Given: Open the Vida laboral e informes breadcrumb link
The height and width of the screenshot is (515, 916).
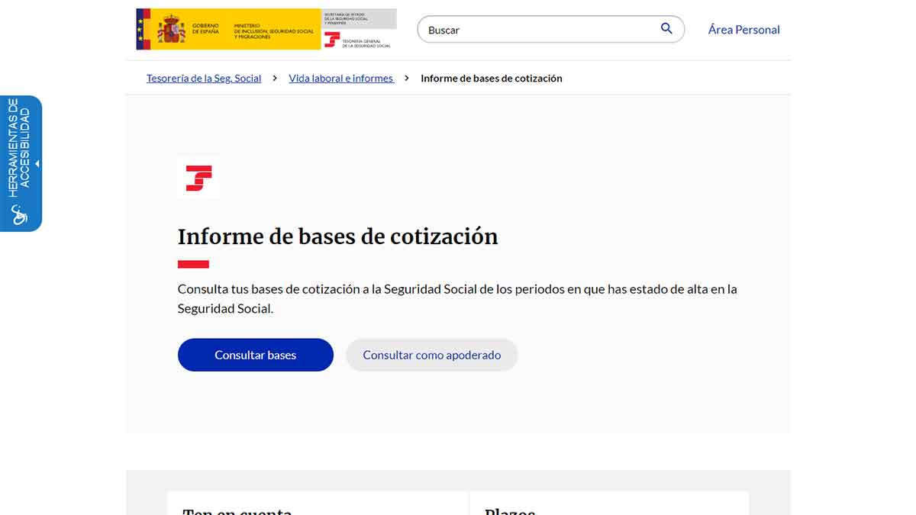Looking at the screenshot, I should point(340,78).
